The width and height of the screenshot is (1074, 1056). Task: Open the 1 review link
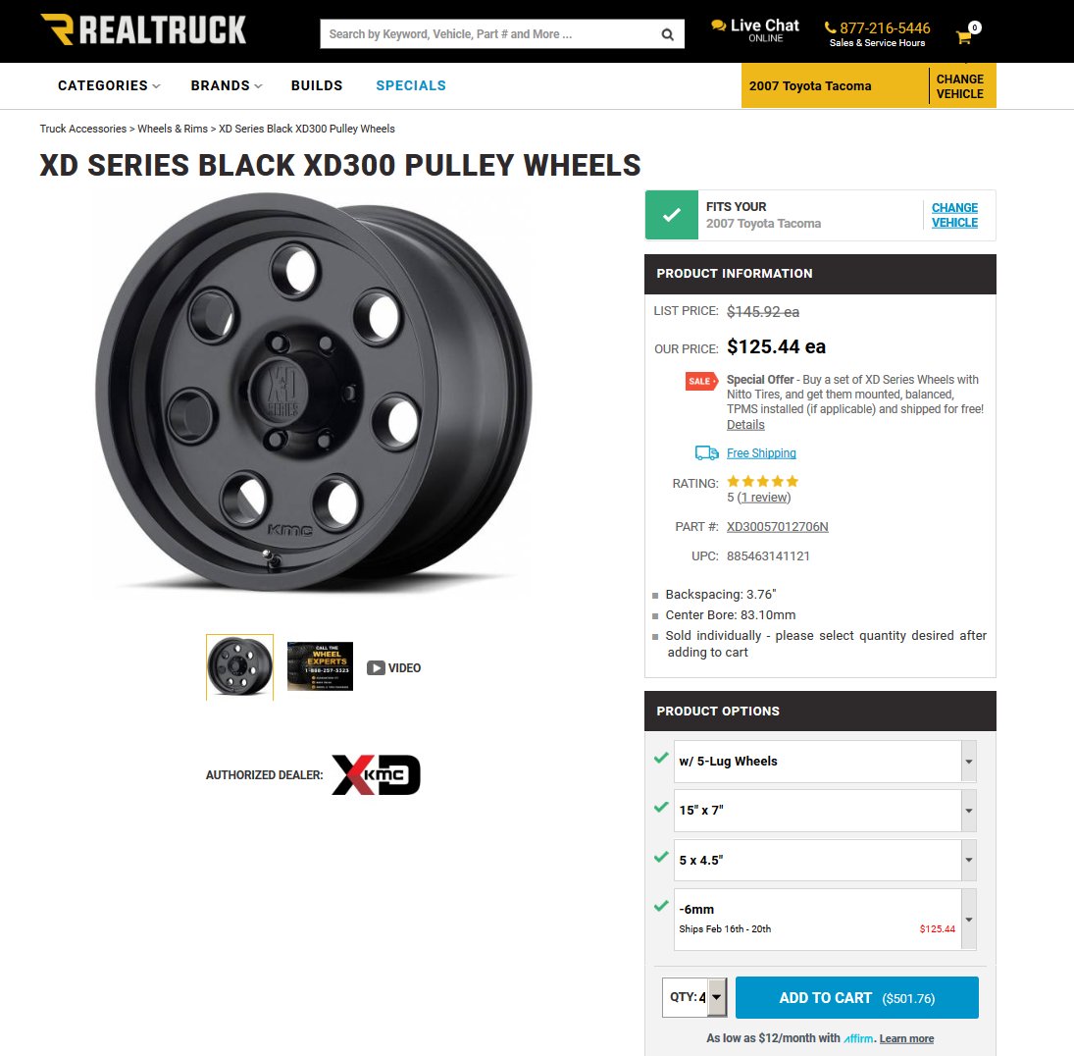tap(763, 498)
